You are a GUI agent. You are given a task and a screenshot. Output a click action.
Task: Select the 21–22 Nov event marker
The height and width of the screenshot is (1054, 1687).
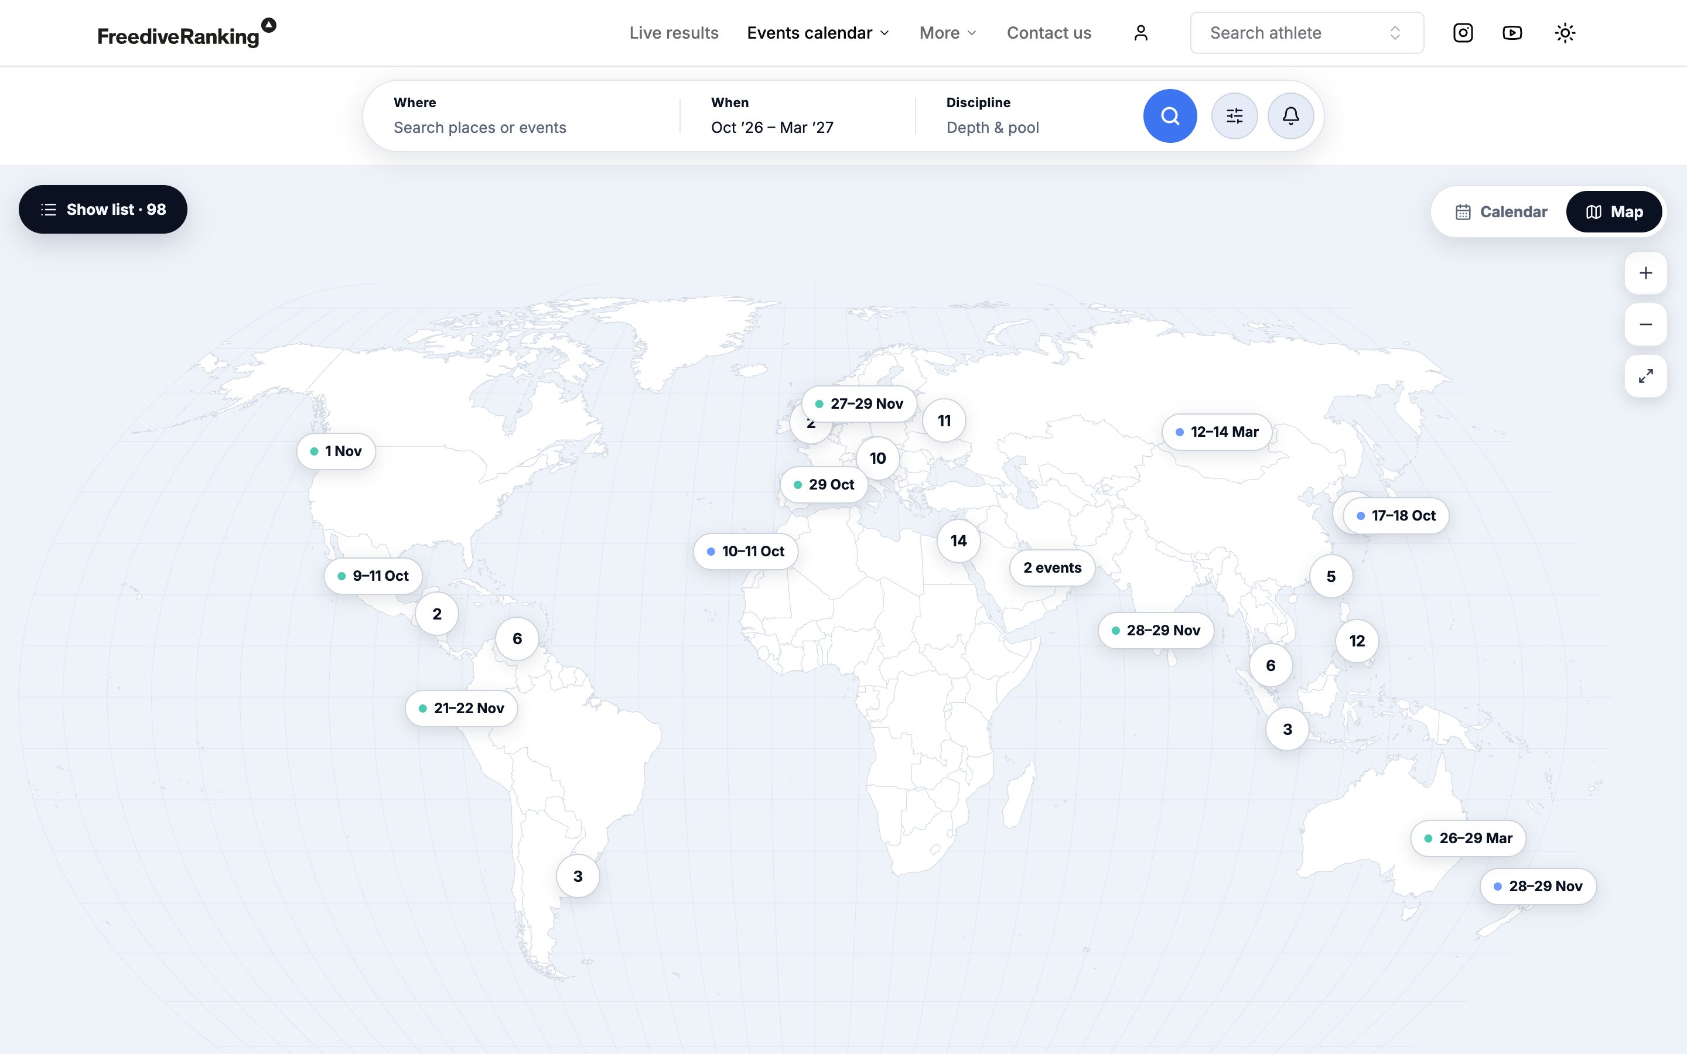click(462, 709)
